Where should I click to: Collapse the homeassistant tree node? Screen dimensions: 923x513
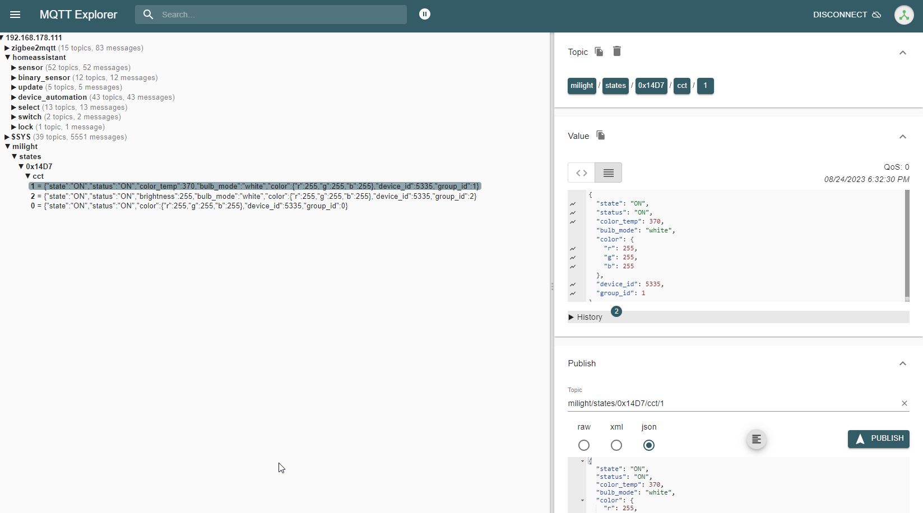(8, 58)
